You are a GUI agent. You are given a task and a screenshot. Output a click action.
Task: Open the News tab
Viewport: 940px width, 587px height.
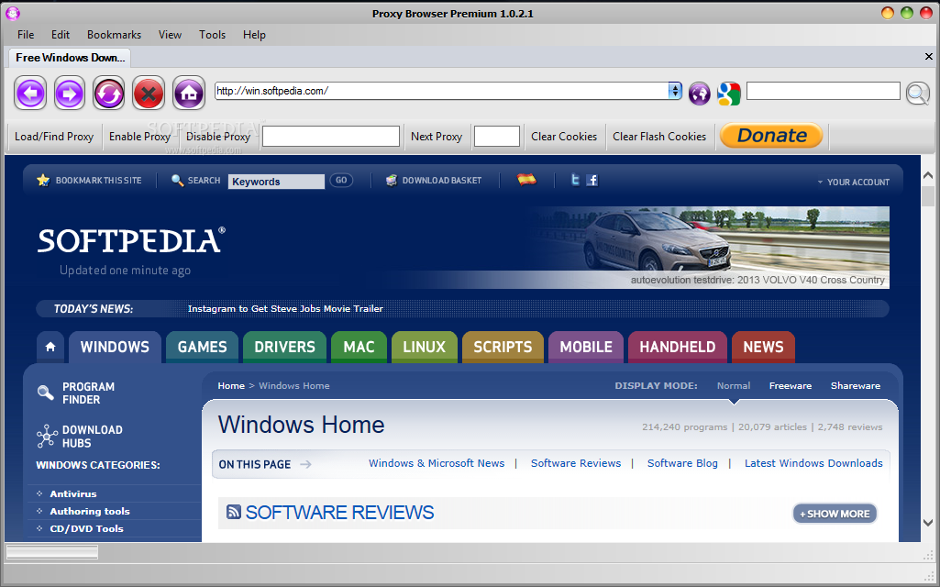tap(763, 348)
